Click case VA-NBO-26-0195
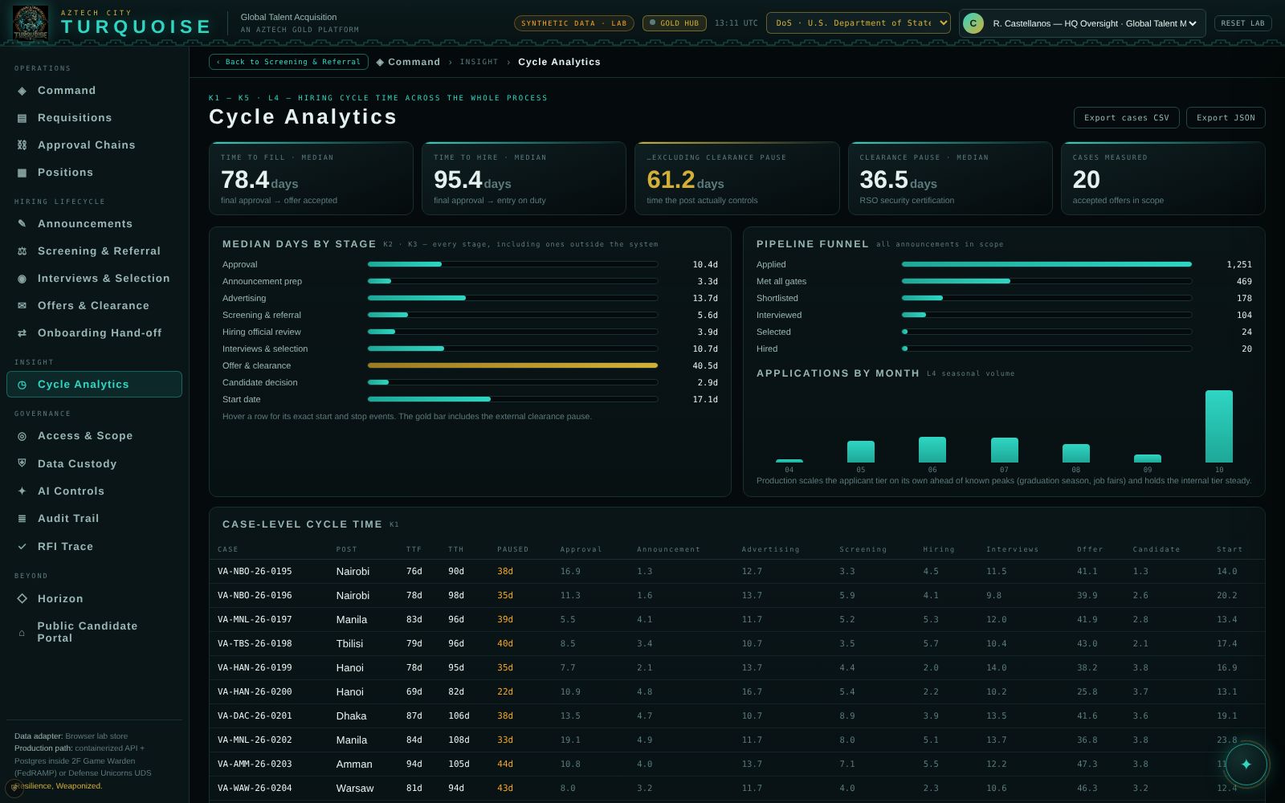 [255, 572]
